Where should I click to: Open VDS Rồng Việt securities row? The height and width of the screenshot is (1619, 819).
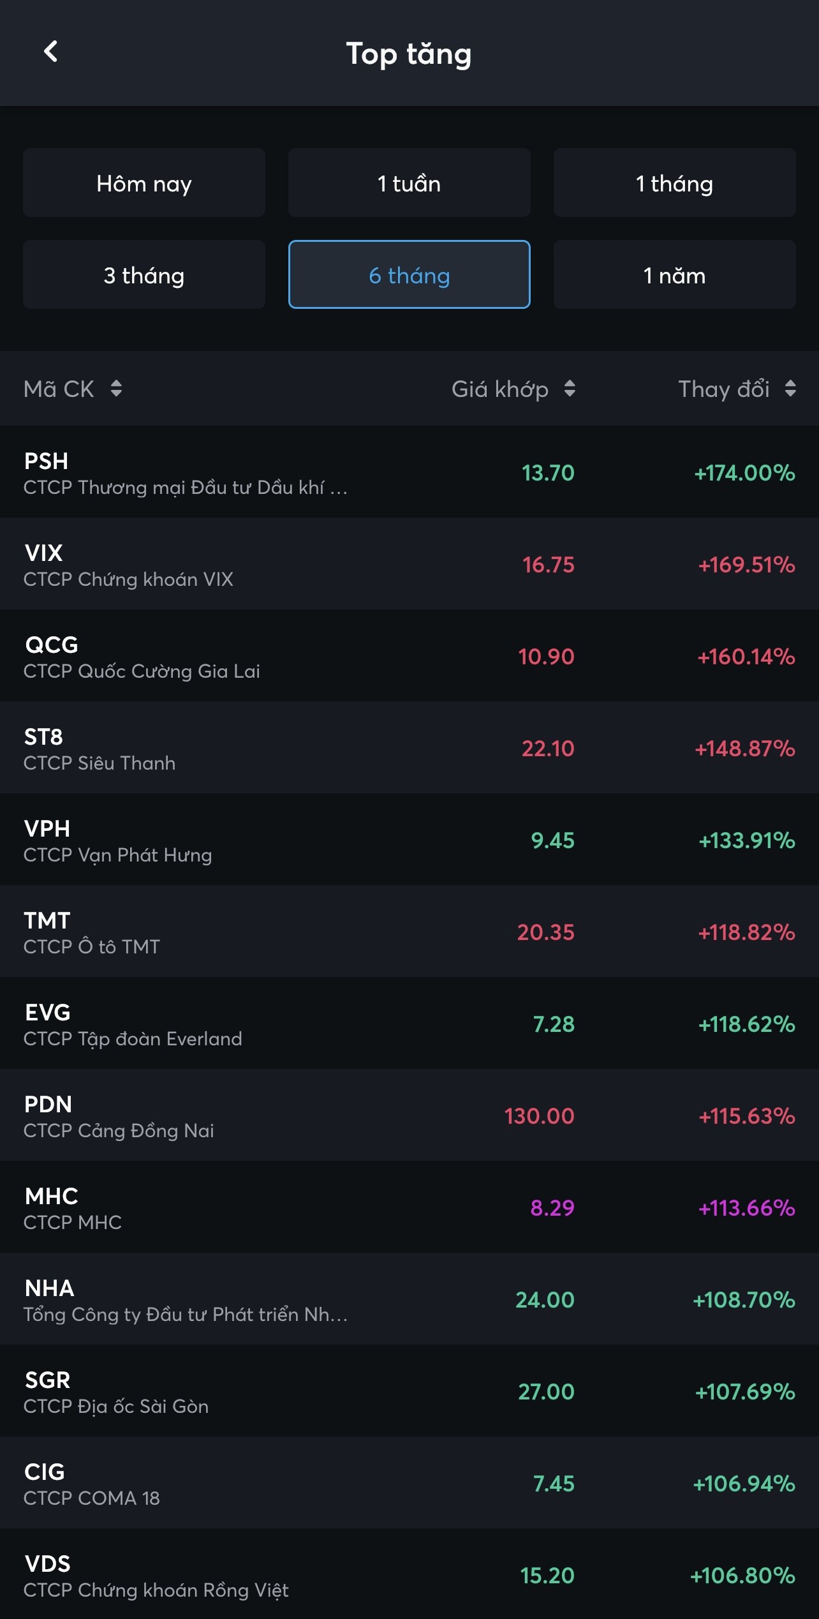tap(409, 1575)
